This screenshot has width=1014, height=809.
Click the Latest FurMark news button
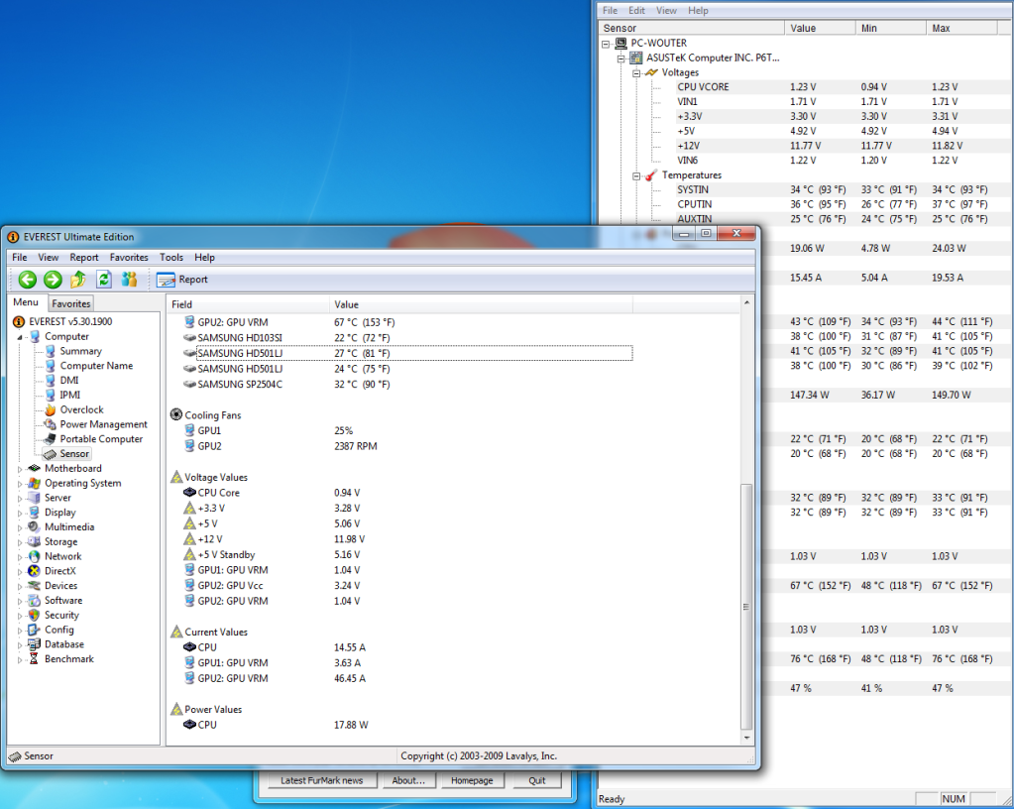tap(321, 780)
